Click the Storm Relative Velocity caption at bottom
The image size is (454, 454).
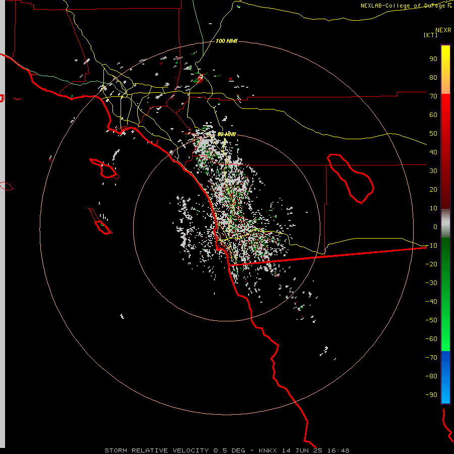pyautogui.click(x=226, y=450)
